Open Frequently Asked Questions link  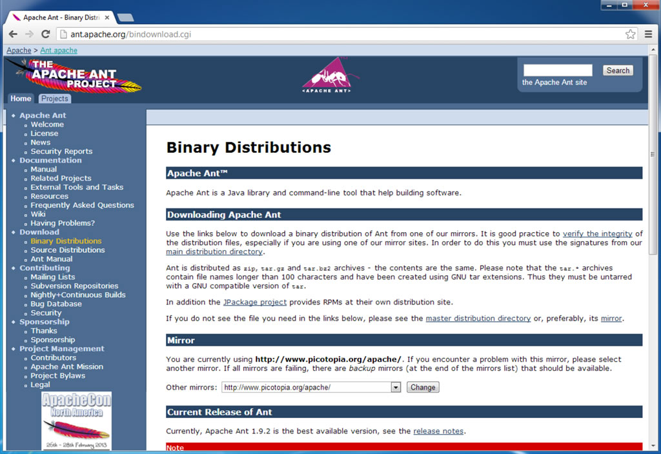(x=82, y=205)
